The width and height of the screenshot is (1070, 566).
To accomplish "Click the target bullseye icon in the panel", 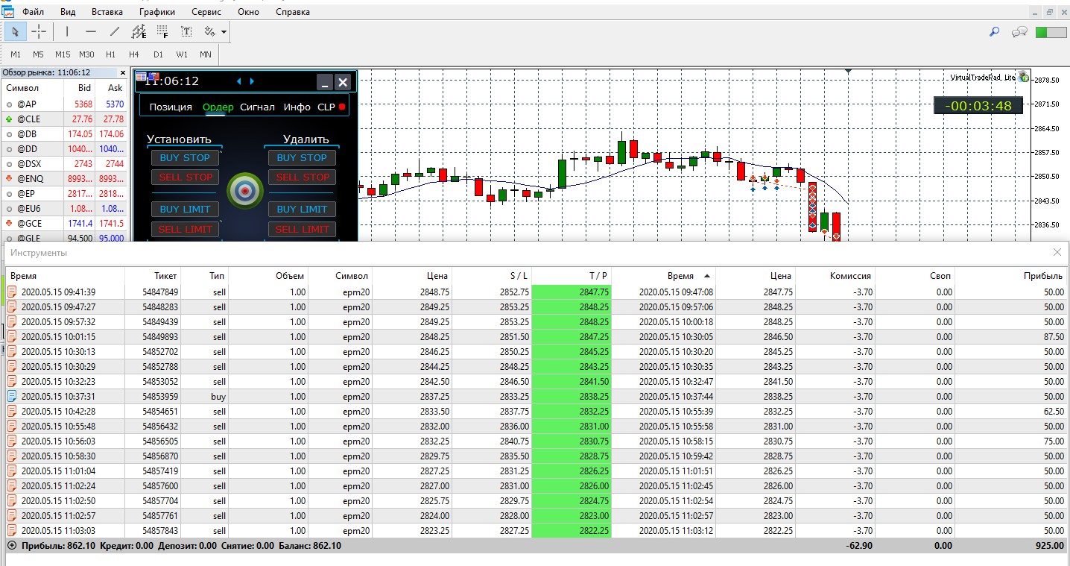I will click(244, 192).
